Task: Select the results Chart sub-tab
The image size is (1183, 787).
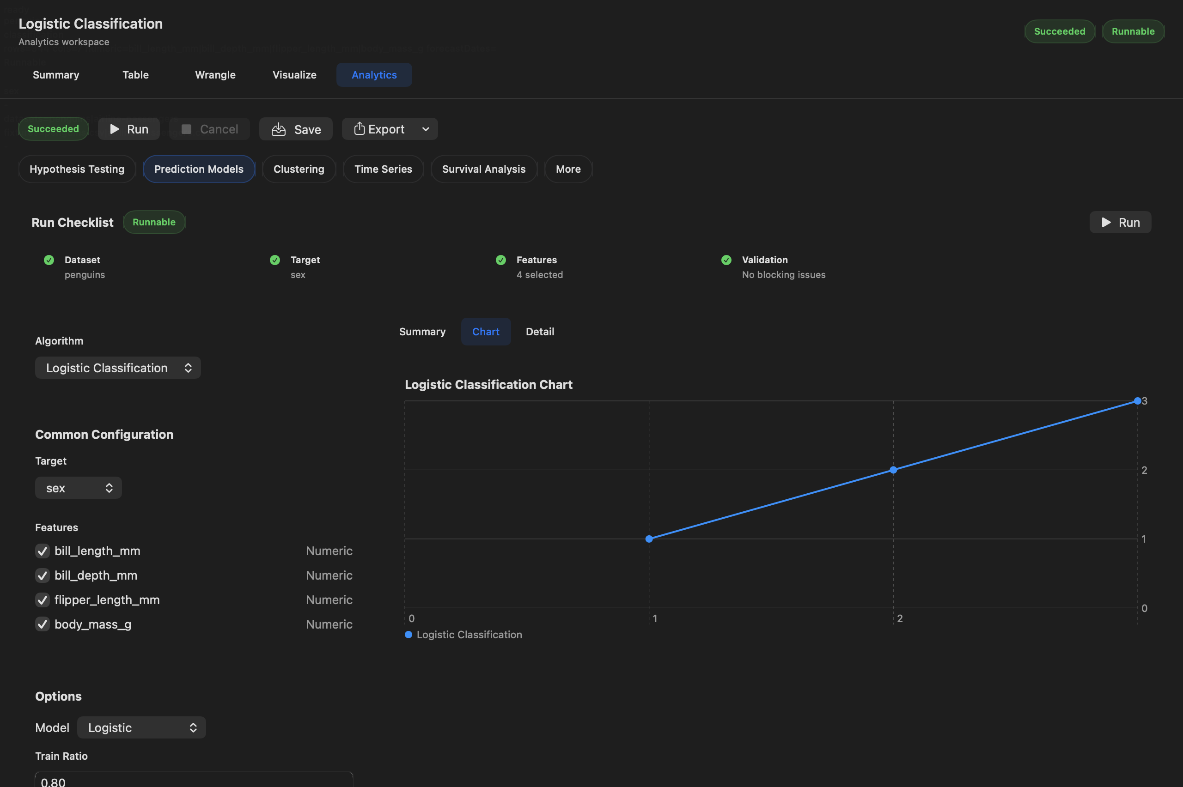Action: (x=486, y=332)
